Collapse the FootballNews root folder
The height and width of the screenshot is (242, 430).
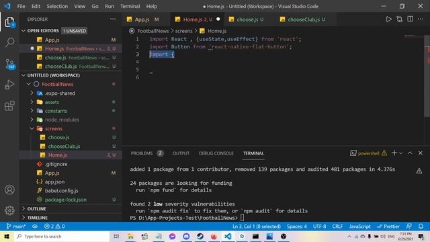coord(29,84)
